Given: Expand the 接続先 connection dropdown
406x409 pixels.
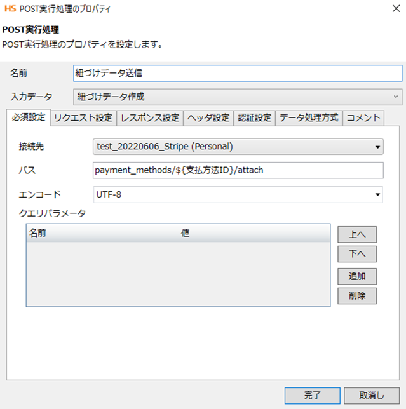Looking at the screenshot, I should coord(238,147).
